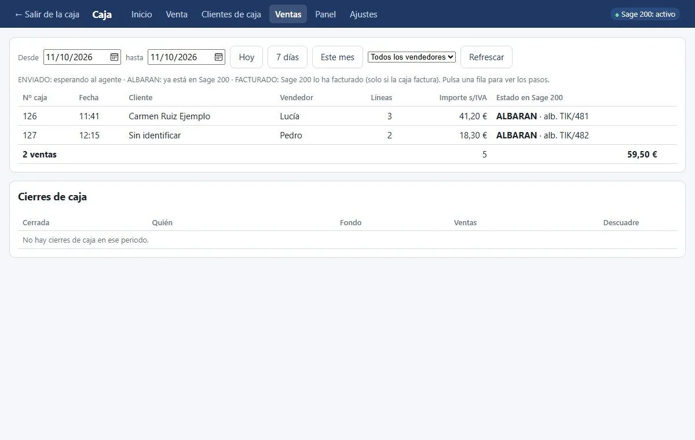Filter sales with the Hoy button
Screen dimensions: 695x440
[246, 57]
